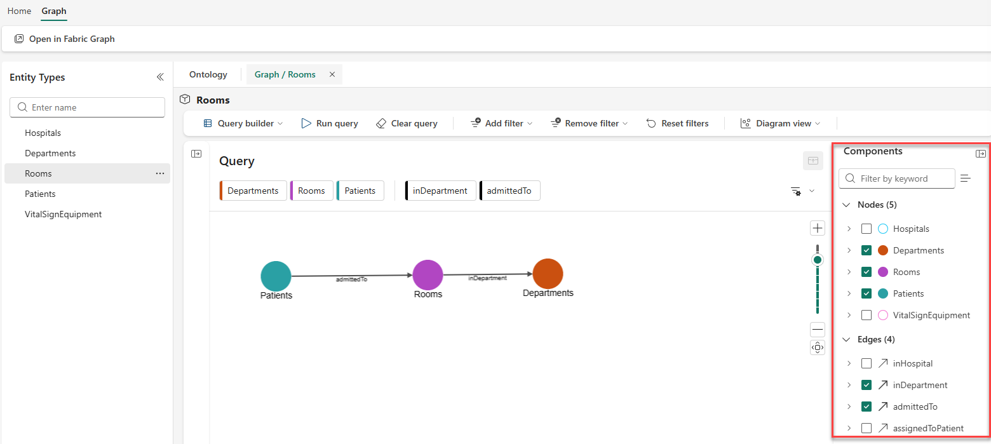Enable the inHospital edge checkbox
The height and width of the screenshot is (444, 991).
click(866, 363)
